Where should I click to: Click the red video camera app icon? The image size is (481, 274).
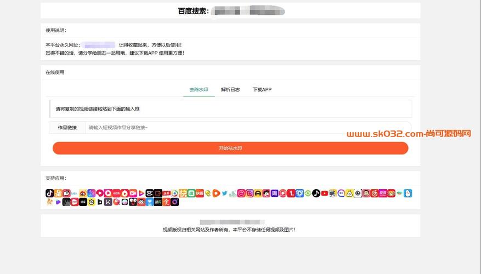pyautogui.click(x=133, y=193)
